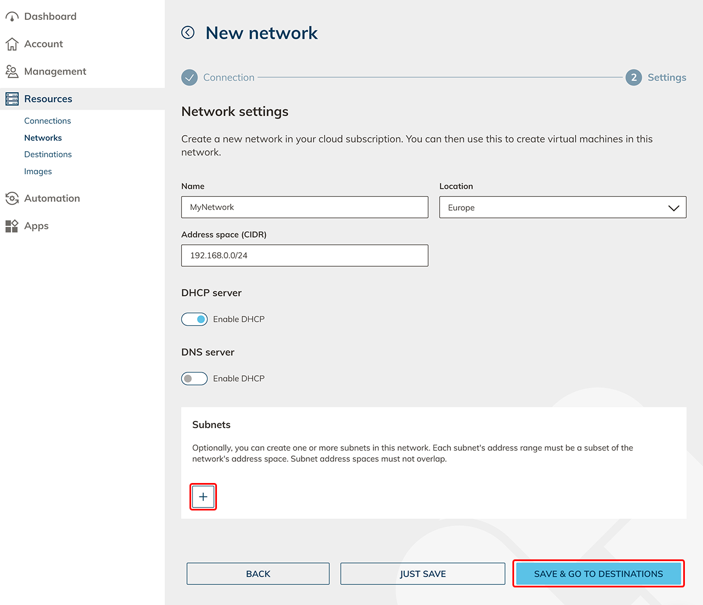Click the Apps grid icon

(x=12, y=226)
